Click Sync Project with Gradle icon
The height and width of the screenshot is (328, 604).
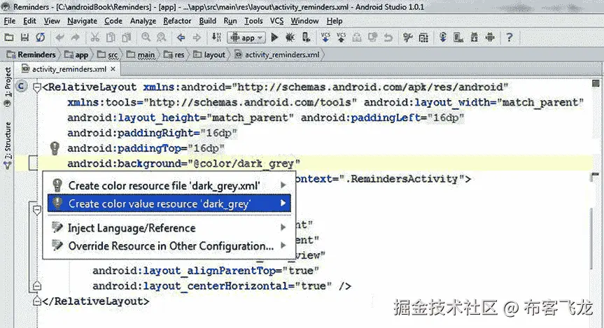[x=442, y=37]
